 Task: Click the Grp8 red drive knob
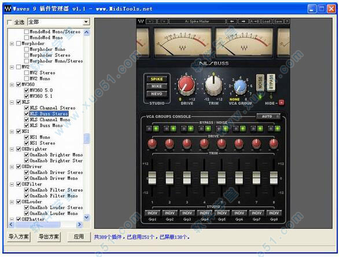point(274,143)
